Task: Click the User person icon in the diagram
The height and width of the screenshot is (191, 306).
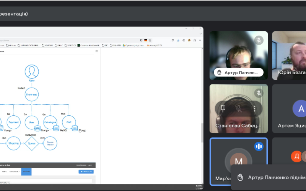Action: tap(32, 72)
